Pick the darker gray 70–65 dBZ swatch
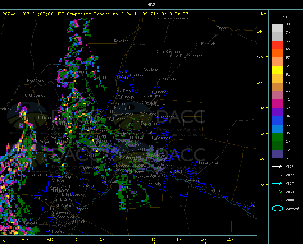The height and width of the screenshot is (244, 303). pyautogui.click(x=277, y=36)
